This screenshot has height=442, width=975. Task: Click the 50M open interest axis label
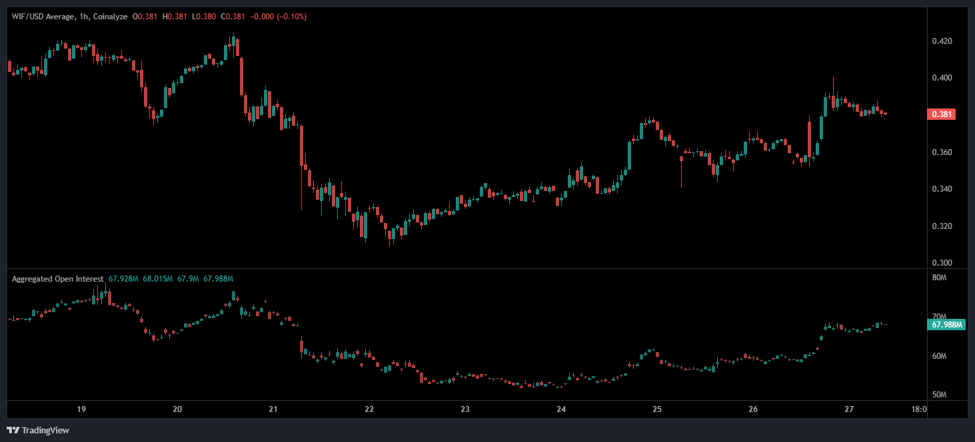[x=939, y=395]
